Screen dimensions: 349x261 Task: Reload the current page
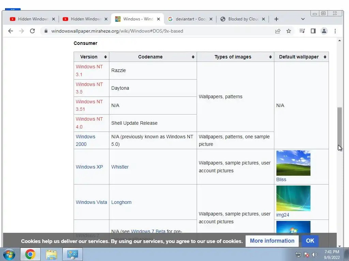(x=32, y=31)
